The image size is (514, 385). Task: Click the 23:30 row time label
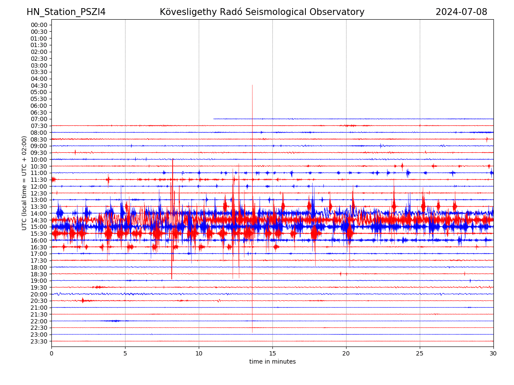pyautogui.click(x=39, y=341)
